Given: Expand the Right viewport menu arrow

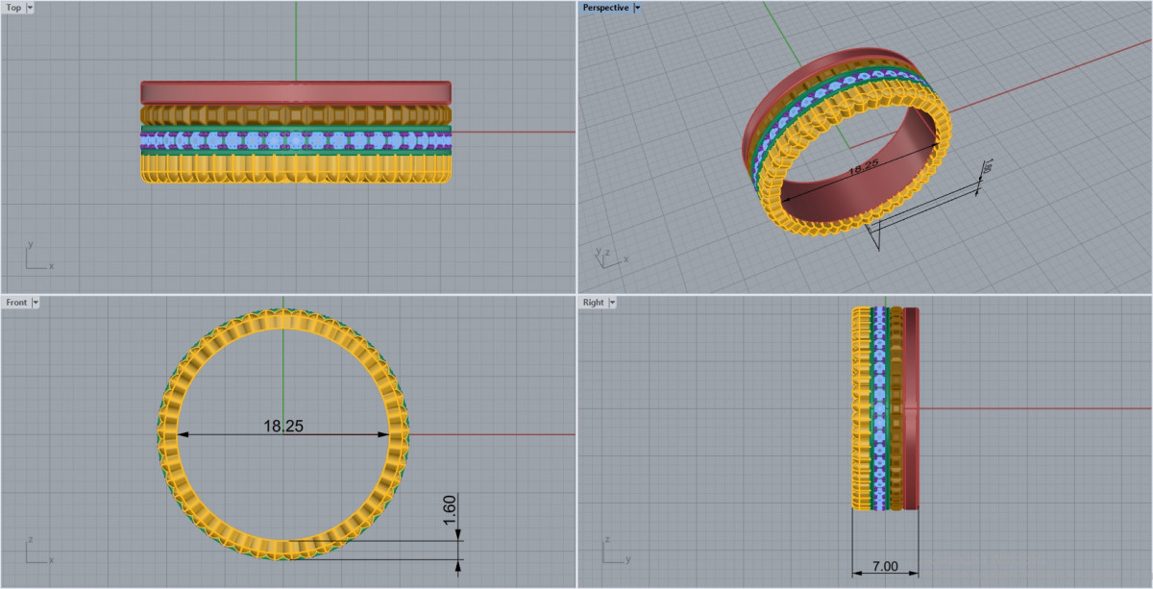Looking at the screenshot, I should (612, 303).
